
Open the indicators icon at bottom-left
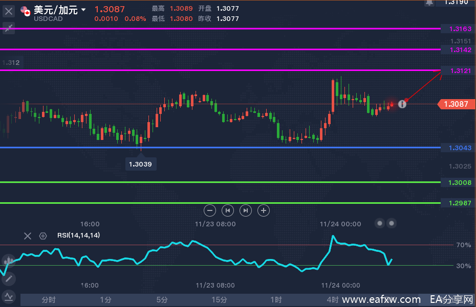pos(8,296)
